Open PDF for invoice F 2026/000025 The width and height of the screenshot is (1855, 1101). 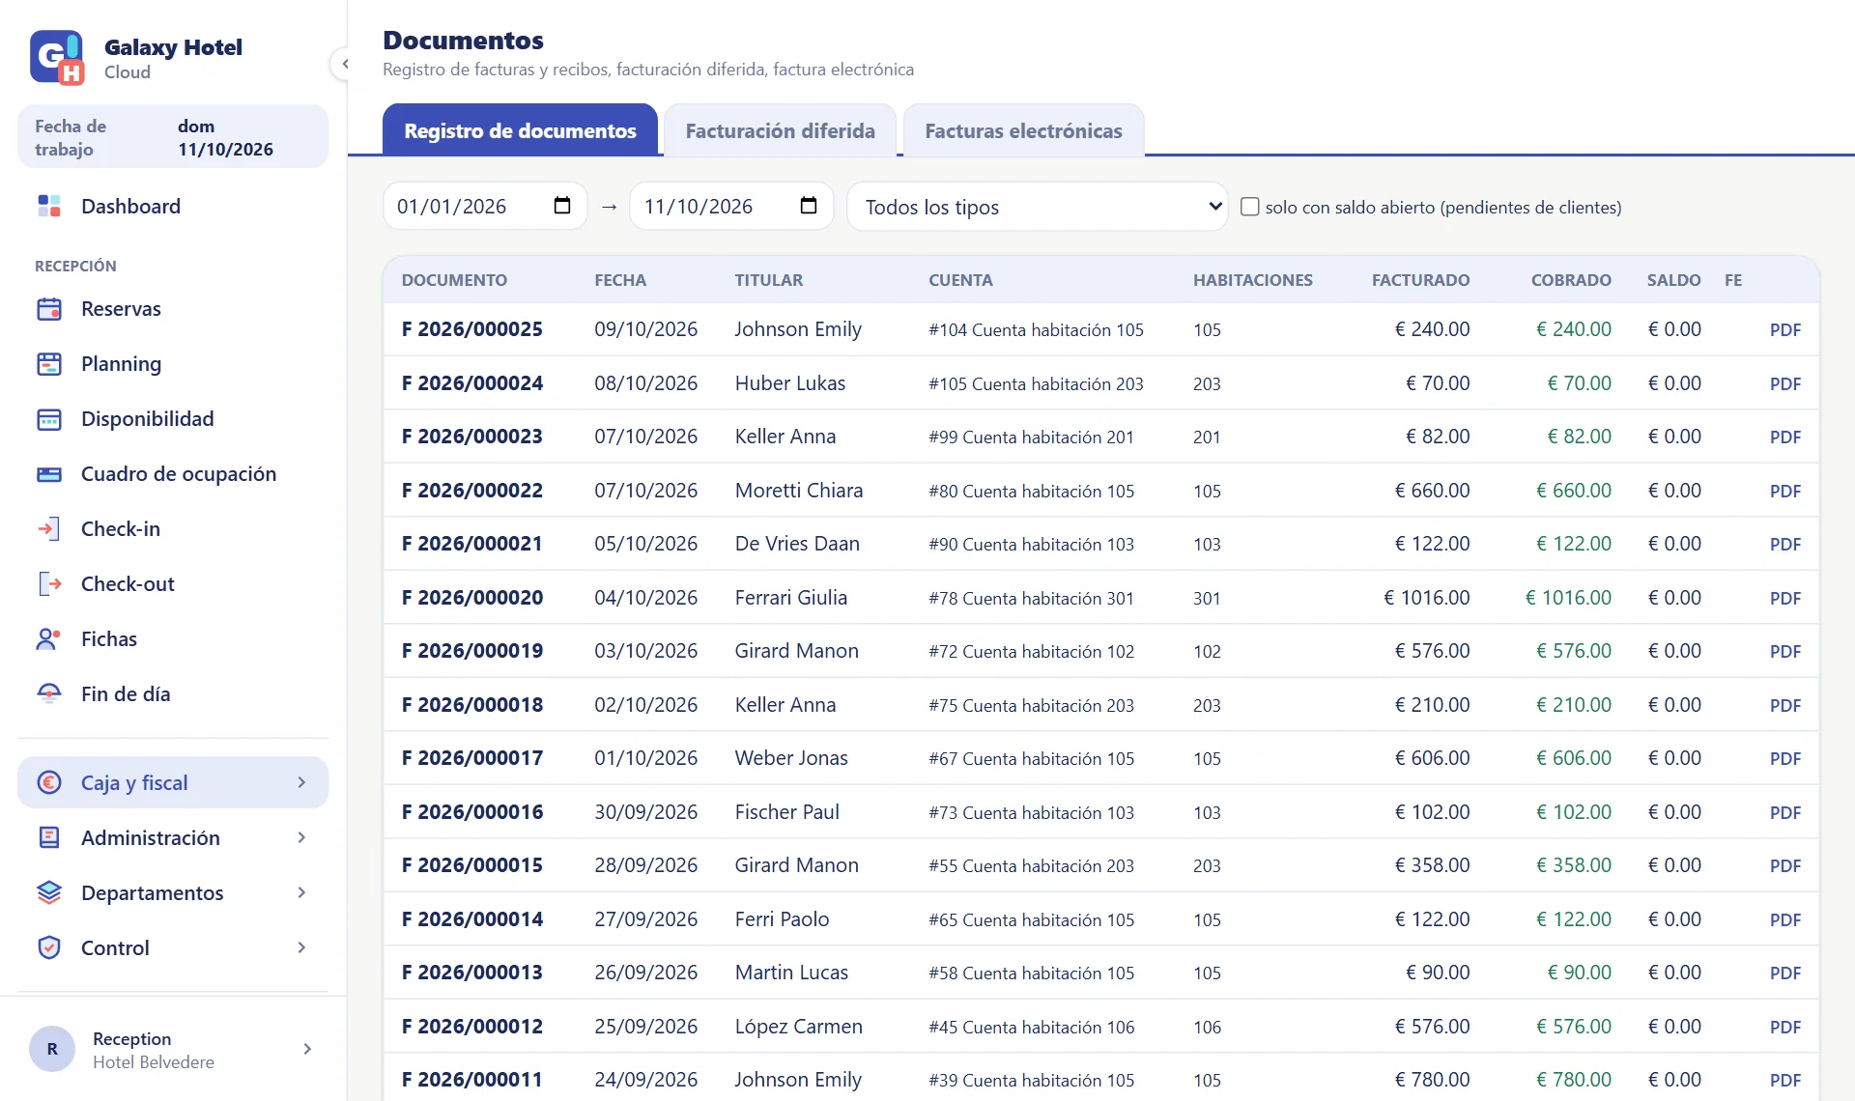pyautogui.click(x=1784, y=330)
